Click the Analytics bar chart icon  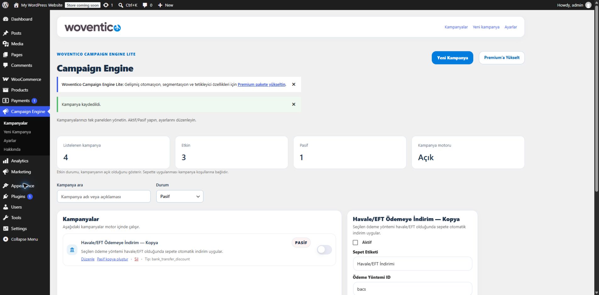pyautogui.click(x=6, y=161)
